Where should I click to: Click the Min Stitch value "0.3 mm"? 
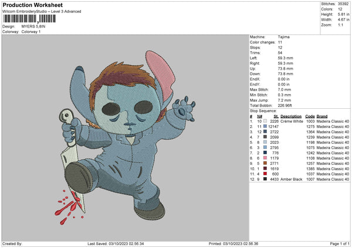(x=285, y=95)
